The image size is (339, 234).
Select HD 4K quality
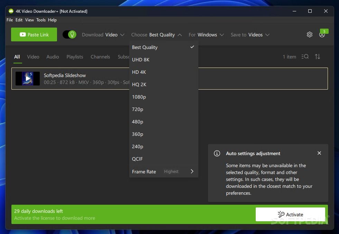(x=164, y=72)
